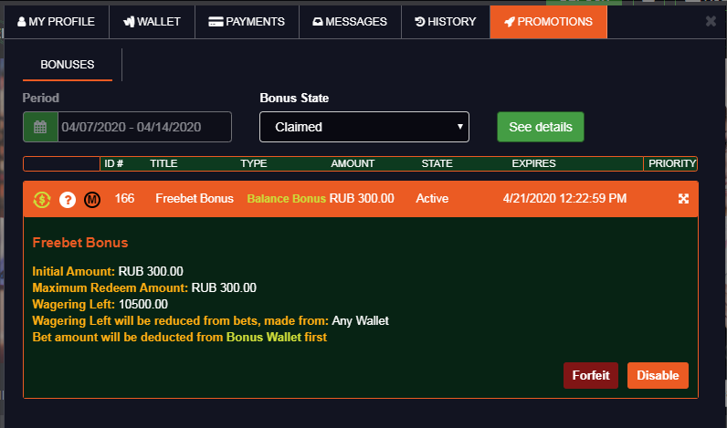Go to the Payments tab

(x=247, y=21)
